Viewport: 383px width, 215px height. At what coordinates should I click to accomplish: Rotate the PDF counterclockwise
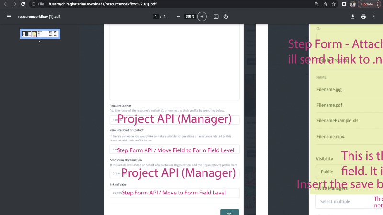225,17
